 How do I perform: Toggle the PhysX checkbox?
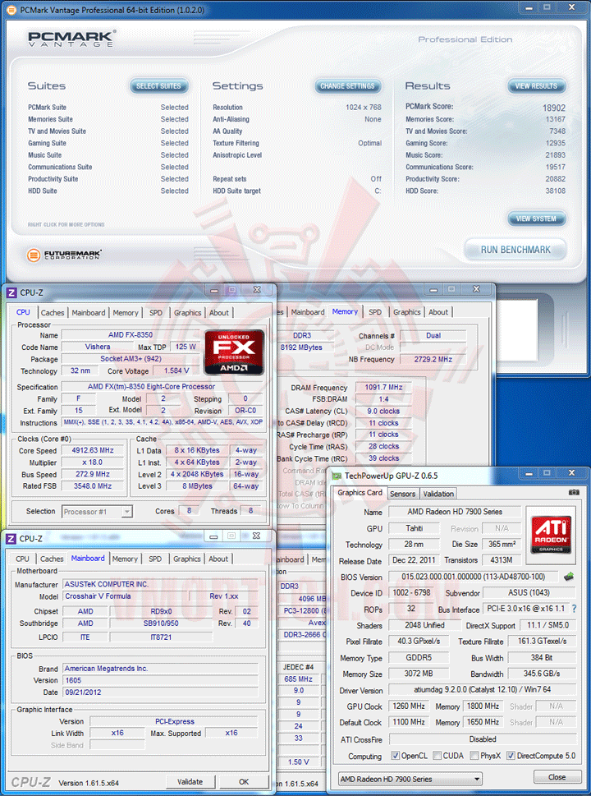tap(474, 756)
